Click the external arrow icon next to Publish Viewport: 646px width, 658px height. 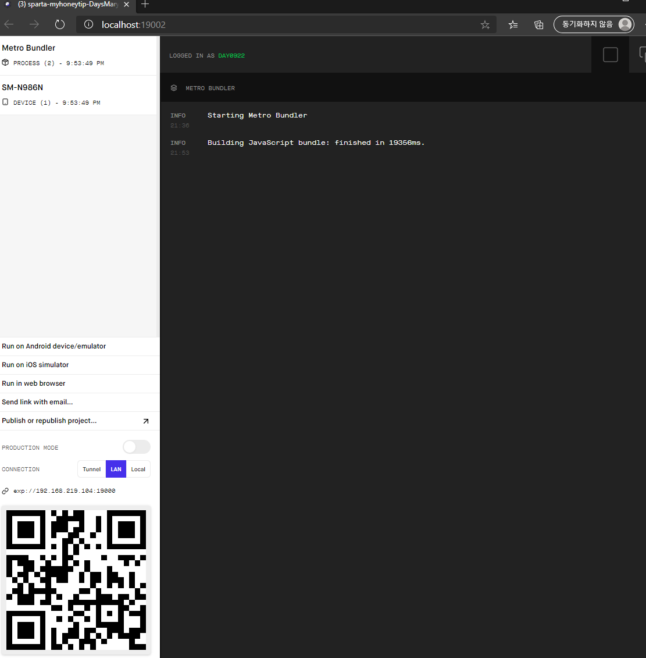coord(146,421)
